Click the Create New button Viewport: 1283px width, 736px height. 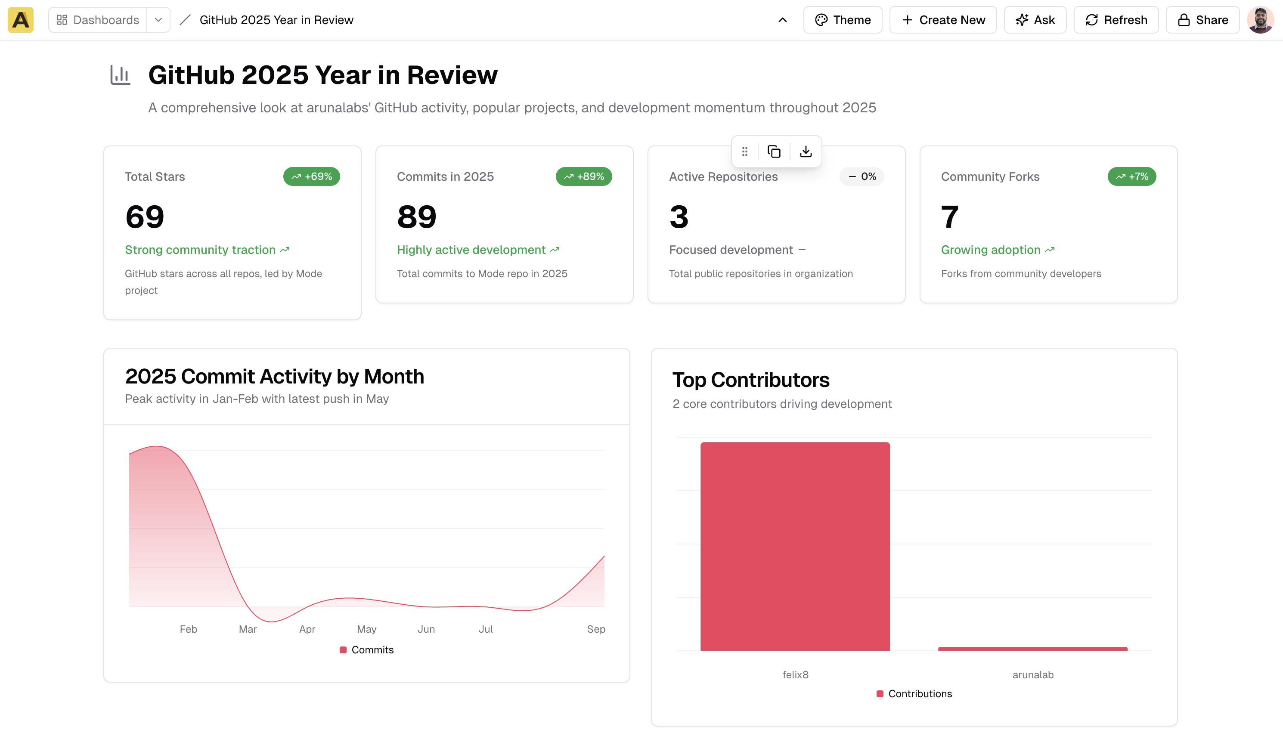pos(943,20)
